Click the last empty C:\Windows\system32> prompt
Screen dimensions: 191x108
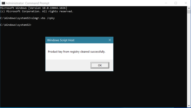coord(16,25)
